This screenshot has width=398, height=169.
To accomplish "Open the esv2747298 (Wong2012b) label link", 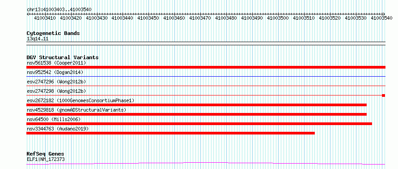I will click(x=56, y=91).
